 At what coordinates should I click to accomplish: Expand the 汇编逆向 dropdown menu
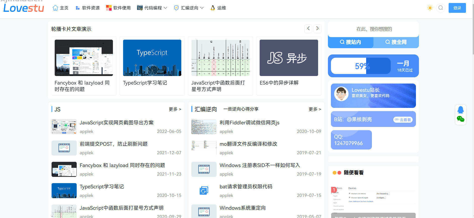point(189,8)
